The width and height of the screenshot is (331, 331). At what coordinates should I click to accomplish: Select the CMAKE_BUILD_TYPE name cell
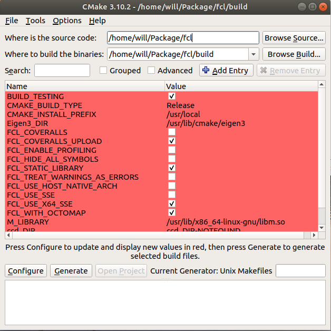tap(45, 105)
